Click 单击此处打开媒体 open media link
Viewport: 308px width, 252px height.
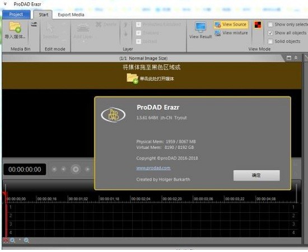pyautogui.click(x=157, y=79)
